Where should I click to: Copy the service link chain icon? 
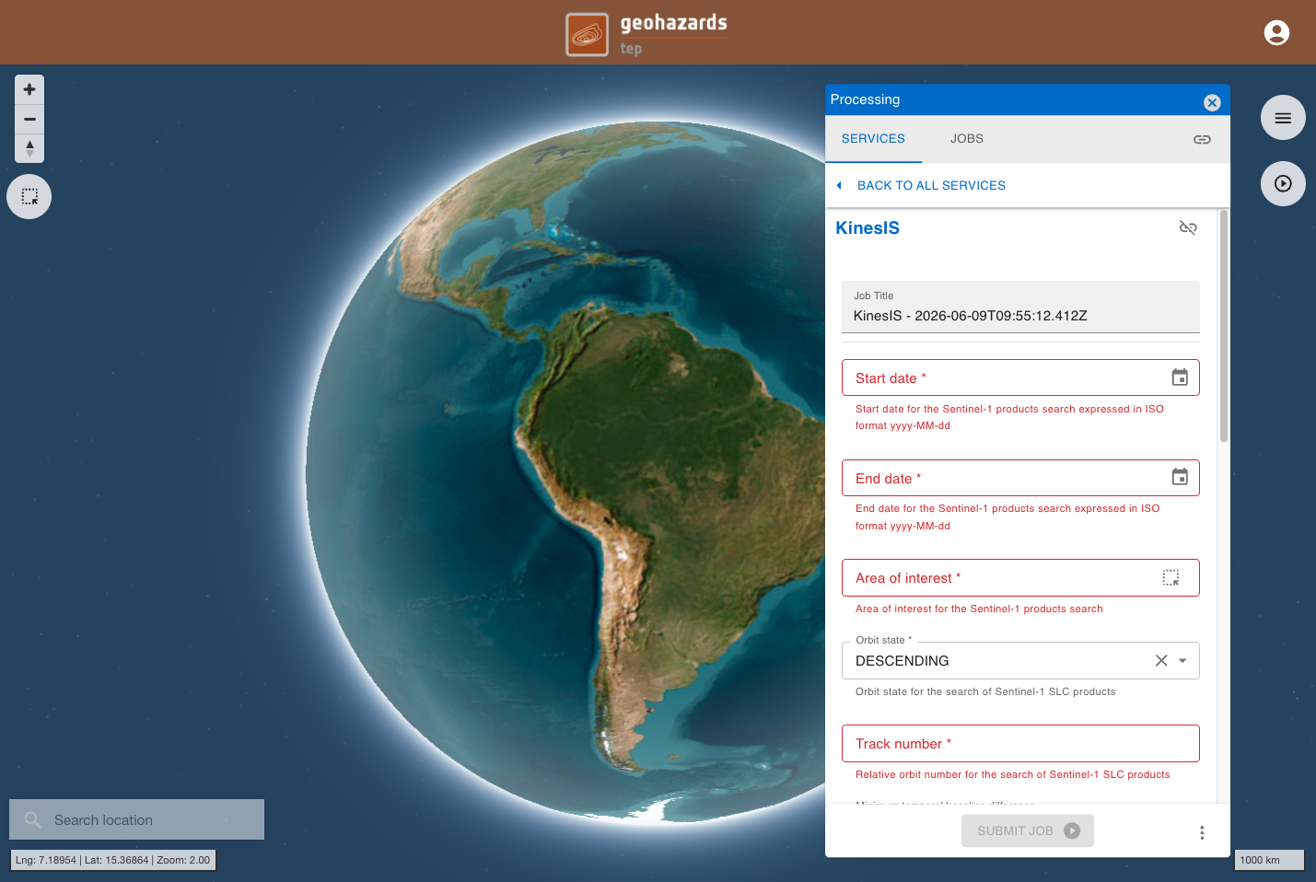point(1202,140)
